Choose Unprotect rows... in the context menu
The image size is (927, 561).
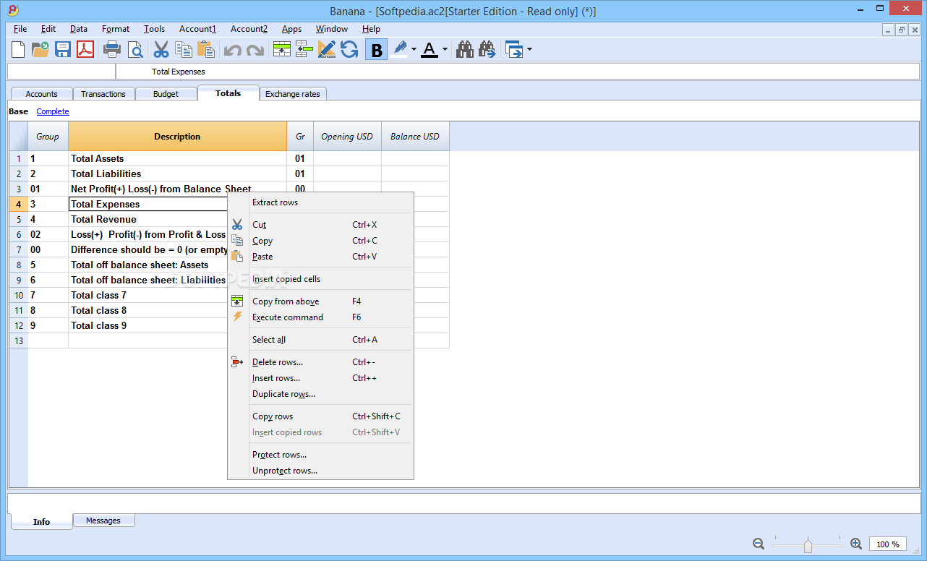tap(320, 471)
